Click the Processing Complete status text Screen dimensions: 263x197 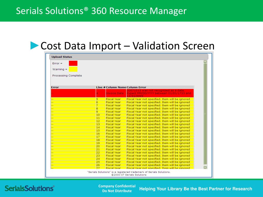(67, 76)
